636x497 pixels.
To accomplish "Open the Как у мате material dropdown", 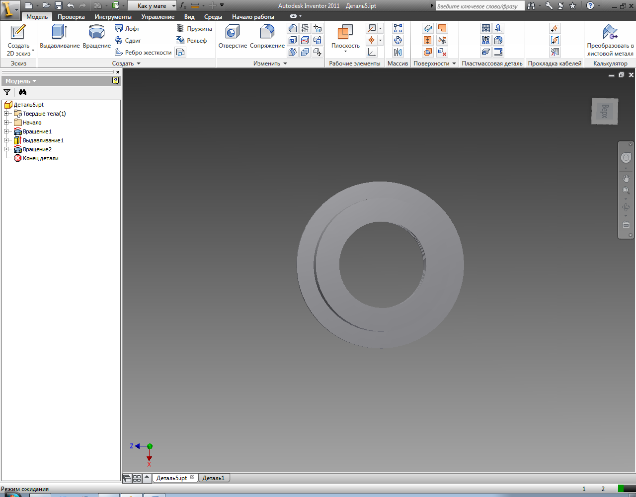I will [153, 5].
